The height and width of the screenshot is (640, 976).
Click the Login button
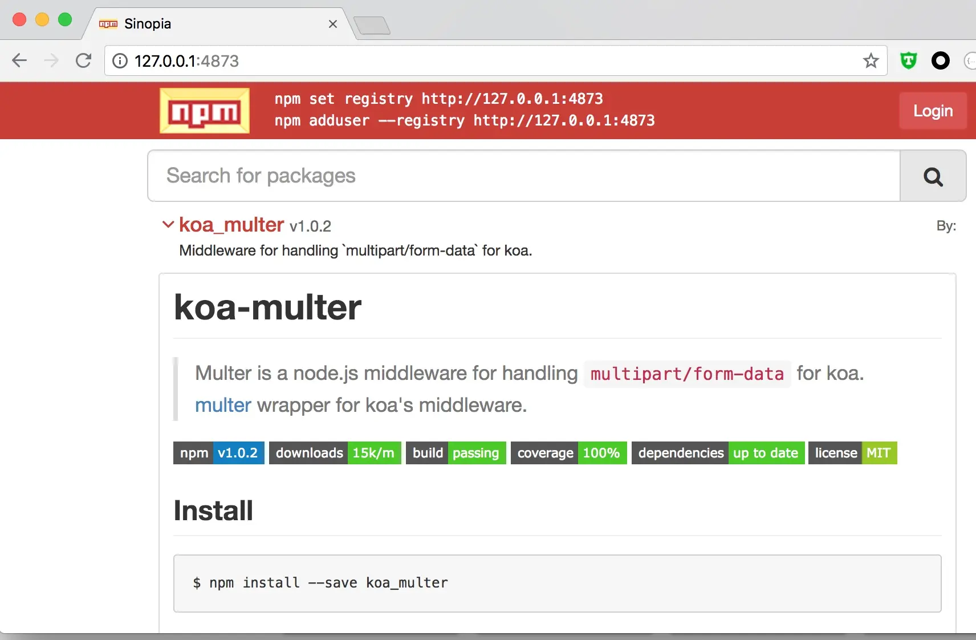(933, 111)
